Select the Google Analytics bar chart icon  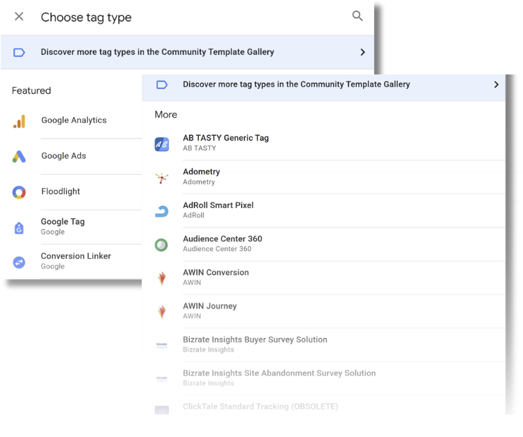point(19,121)
